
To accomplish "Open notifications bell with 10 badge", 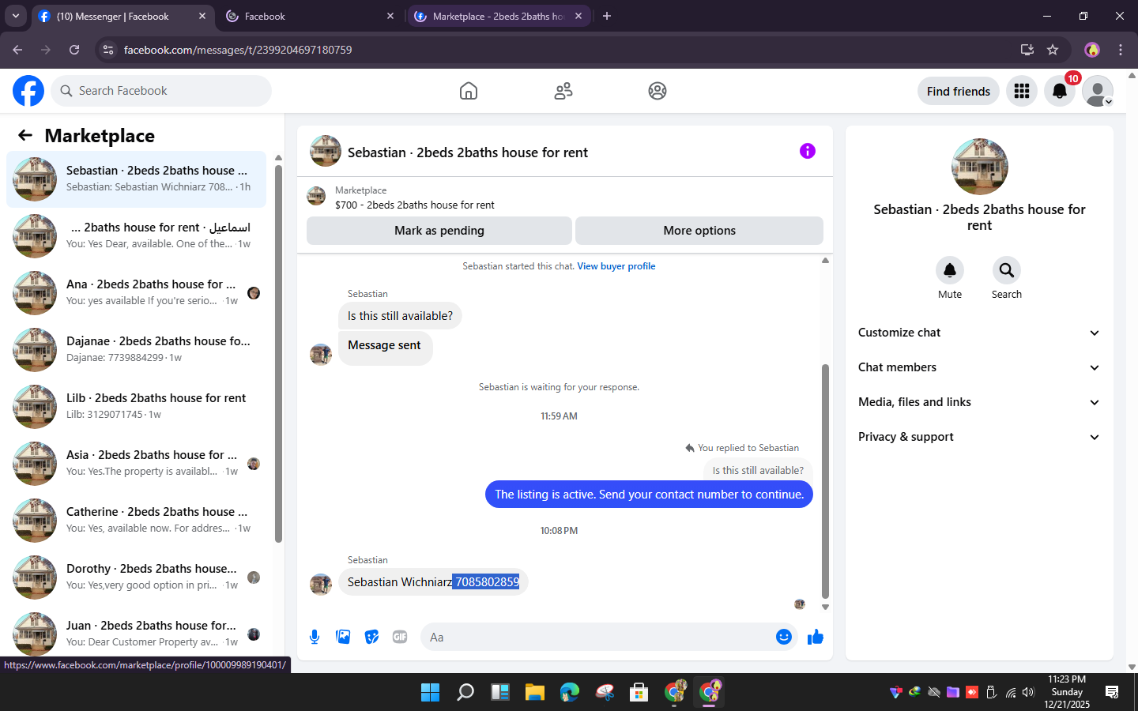I will point(1060,91).
